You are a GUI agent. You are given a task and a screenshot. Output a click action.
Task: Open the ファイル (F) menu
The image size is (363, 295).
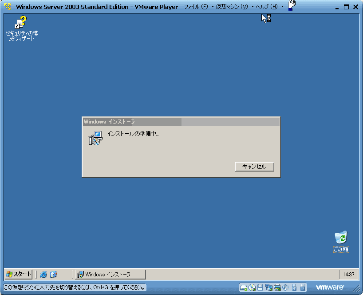coord(196,7)
